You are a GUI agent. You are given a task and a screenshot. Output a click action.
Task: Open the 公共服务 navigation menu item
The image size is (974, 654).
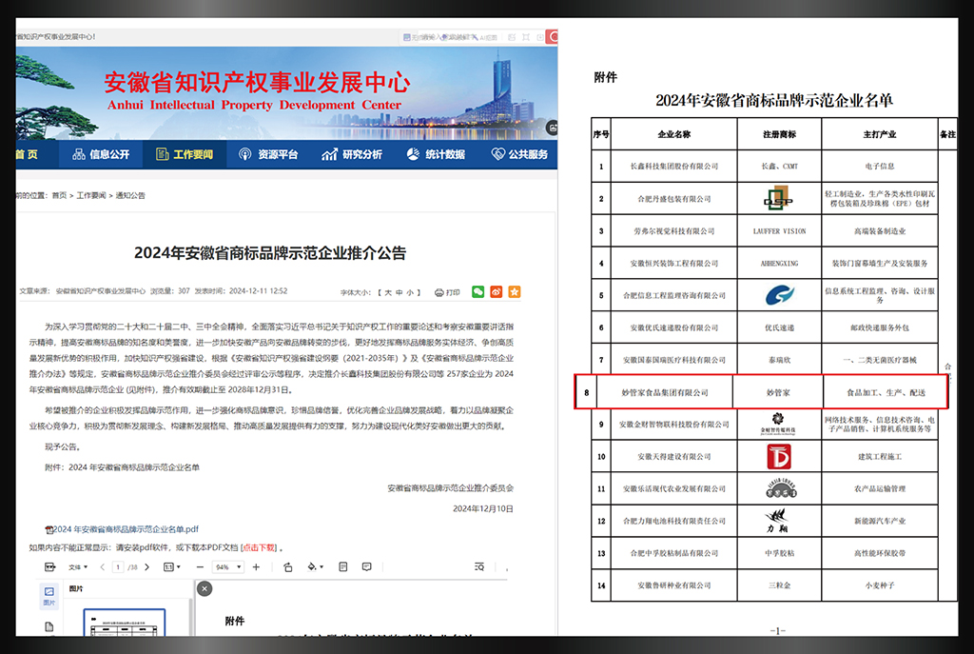tap(519, 154)
